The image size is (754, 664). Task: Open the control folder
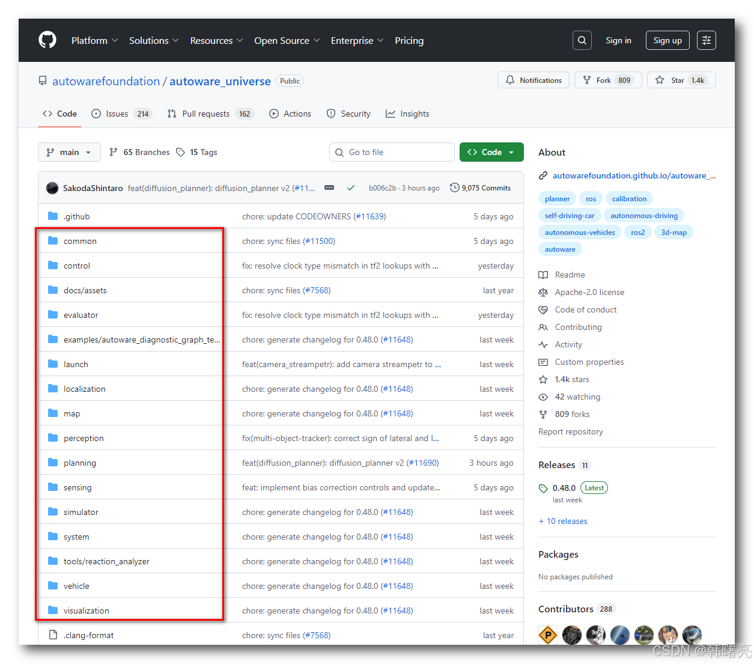77,266
